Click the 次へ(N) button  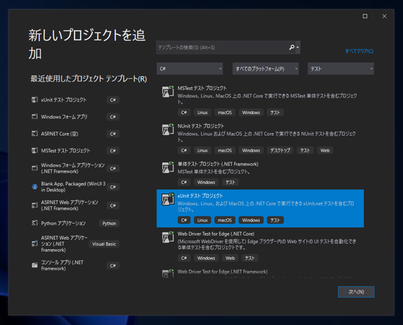pyautogui.click(x=356, y=292)
